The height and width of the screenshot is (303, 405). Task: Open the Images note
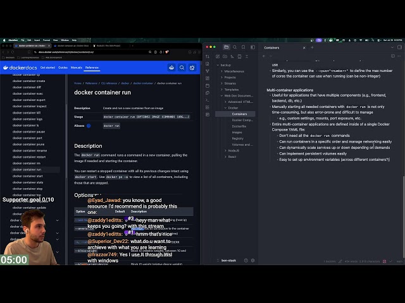[237, 133]
